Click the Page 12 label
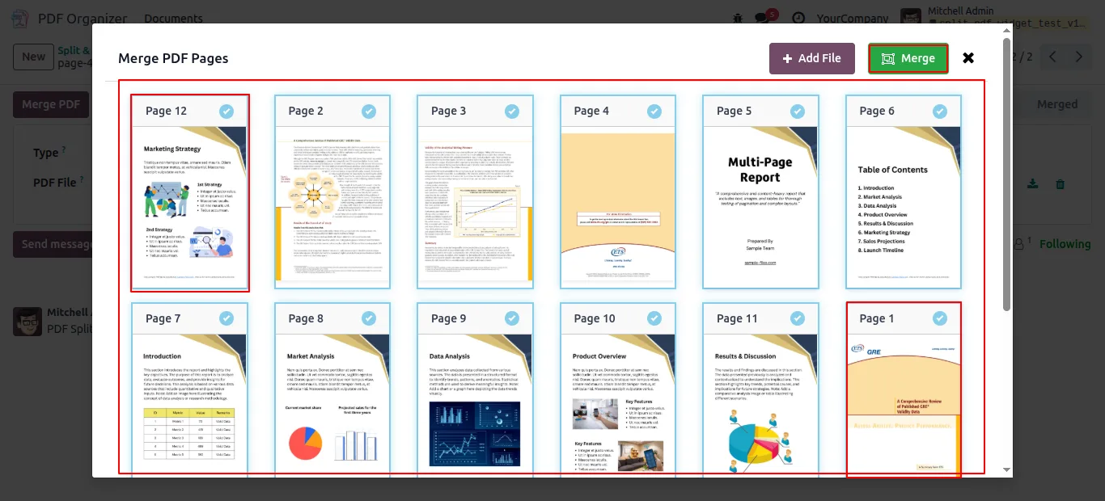The image size is (1105, 501). coord(166,112)
